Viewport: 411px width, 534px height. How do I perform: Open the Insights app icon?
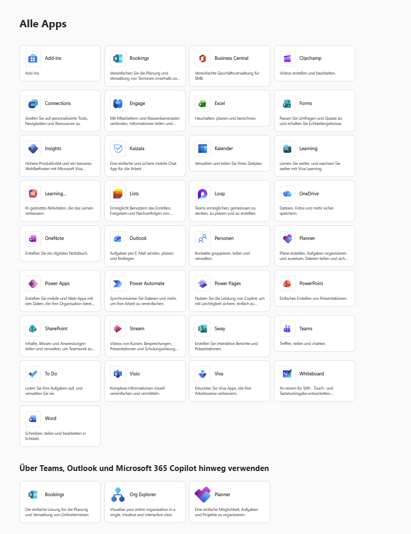pos(33,149)
